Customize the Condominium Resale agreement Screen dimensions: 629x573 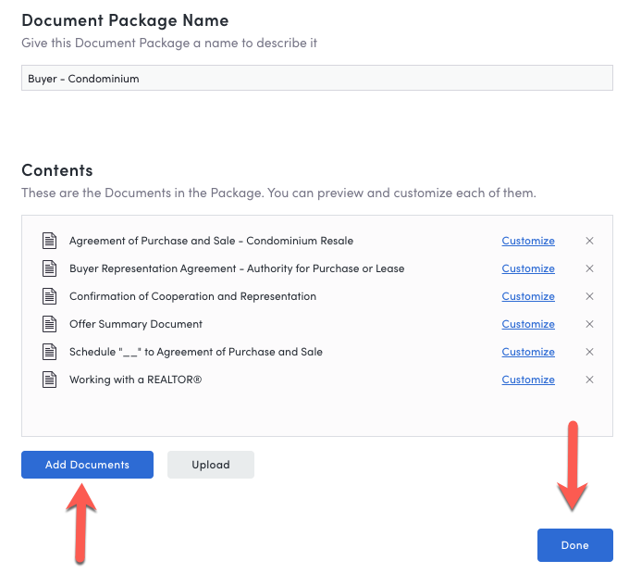click(x=528, y=241)
